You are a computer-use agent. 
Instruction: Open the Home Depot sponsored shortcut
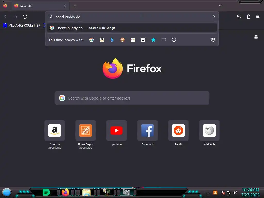(86, 130)
